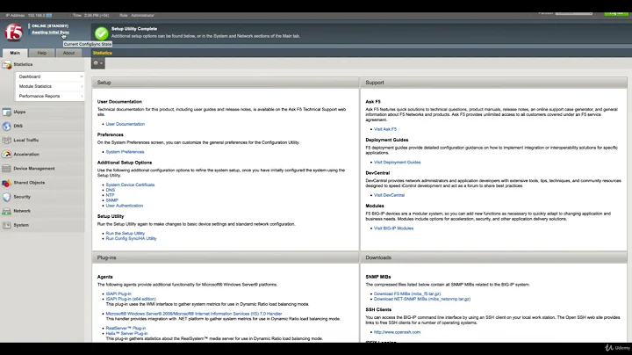Download the Helix Server Plug-in
This screenshot has height=355, width=632.
coord(127,334)
